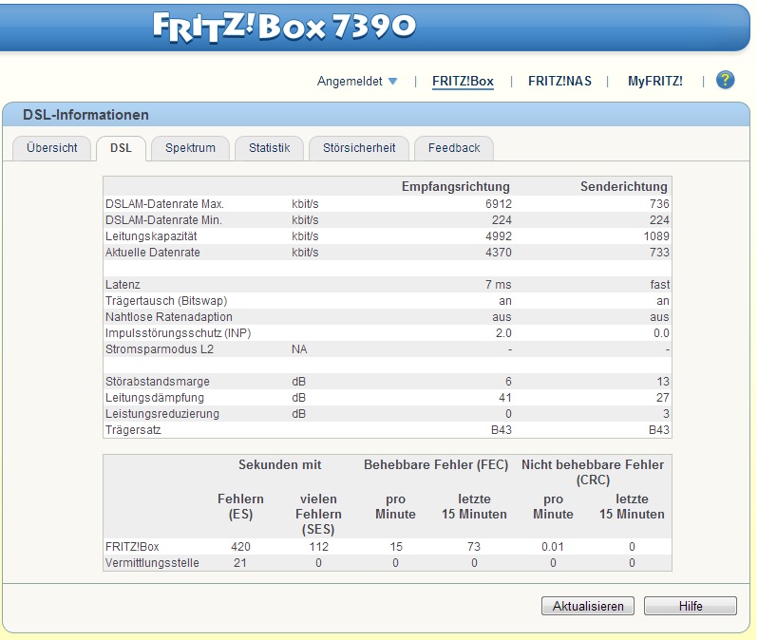Select the value 736 in Senderichtung

[659, 204]
